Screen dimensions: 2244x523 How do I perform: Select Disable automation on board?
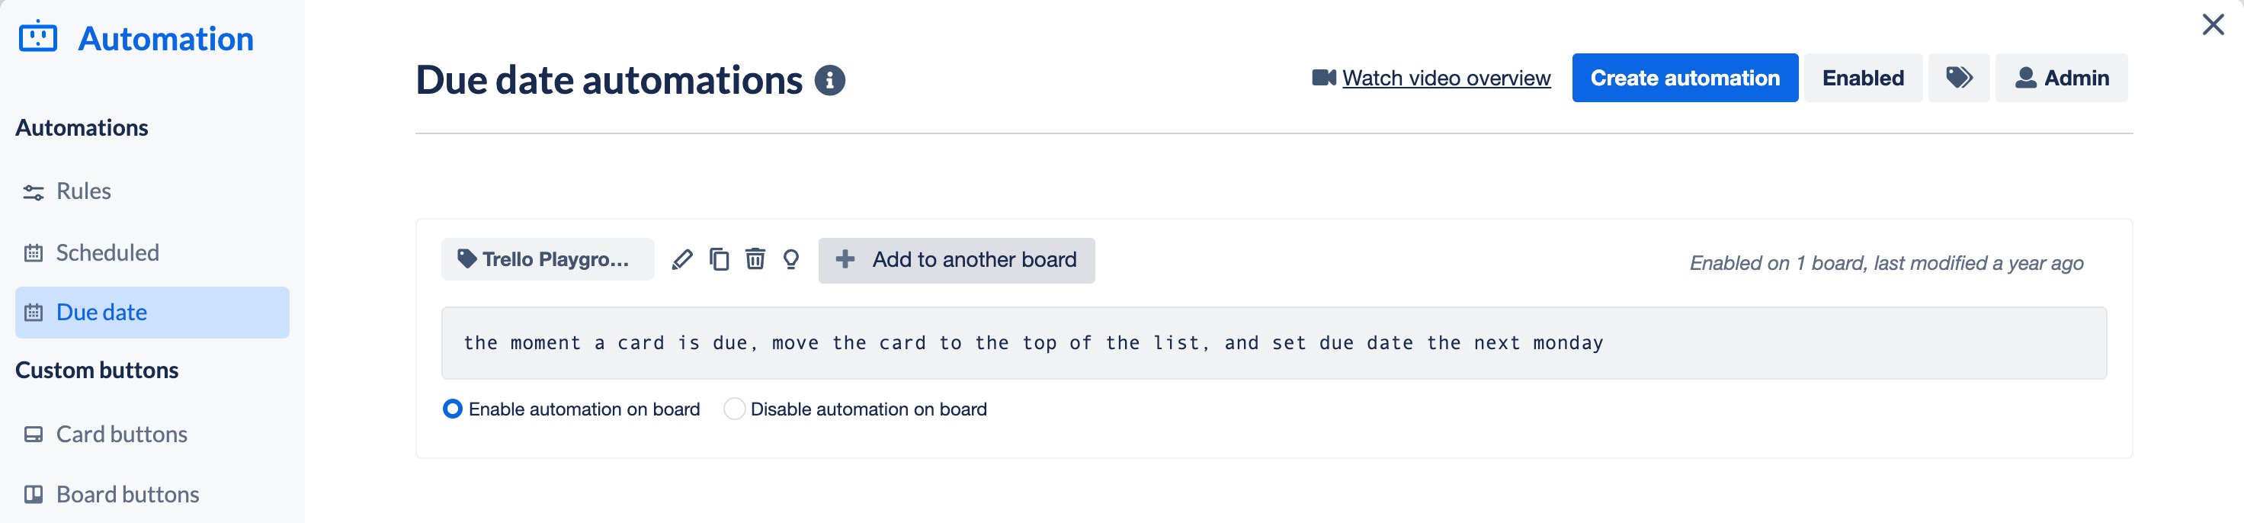pos(734,408)
